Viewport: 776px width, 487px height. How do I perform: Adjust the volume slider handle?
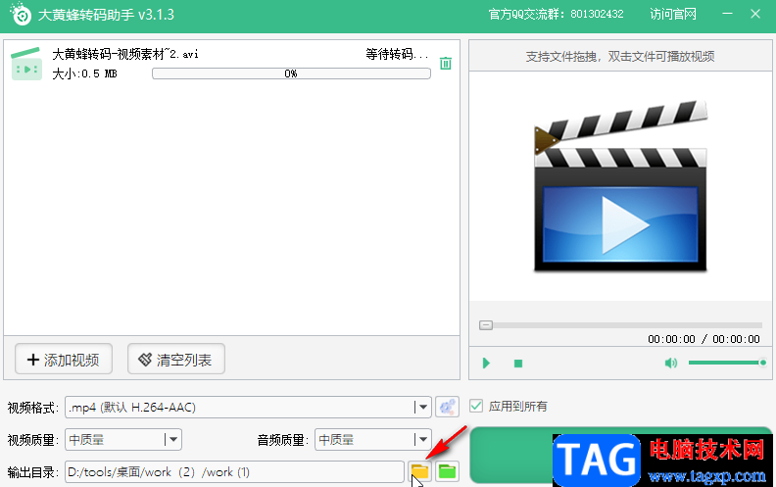point(762,363)
